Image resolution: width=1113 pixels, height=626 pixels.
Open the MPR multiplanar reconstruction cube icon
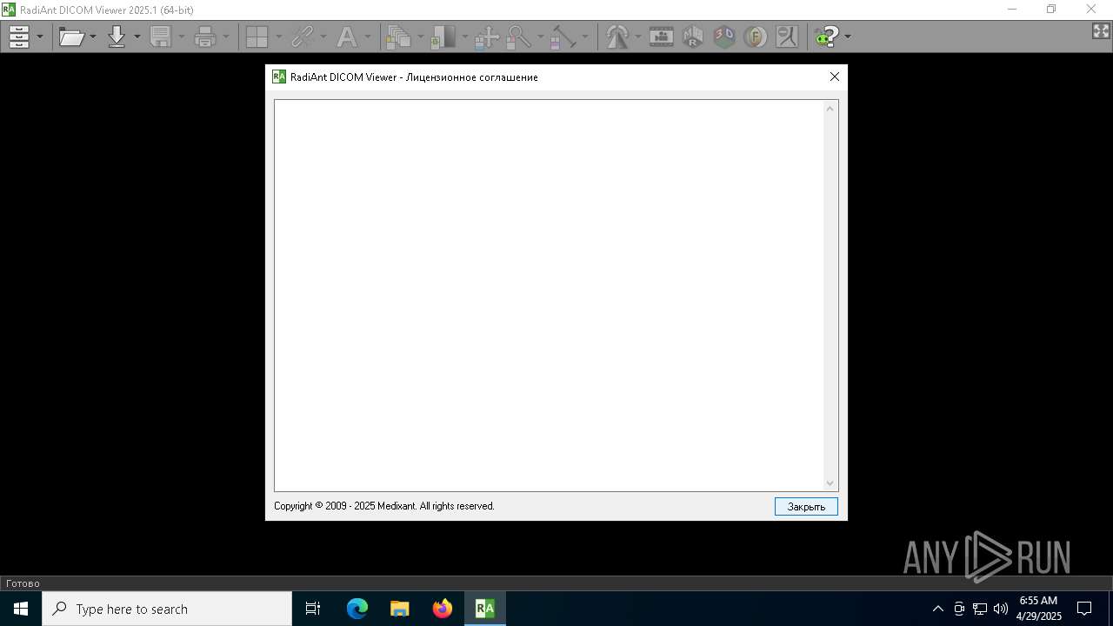tap(693, 37)
